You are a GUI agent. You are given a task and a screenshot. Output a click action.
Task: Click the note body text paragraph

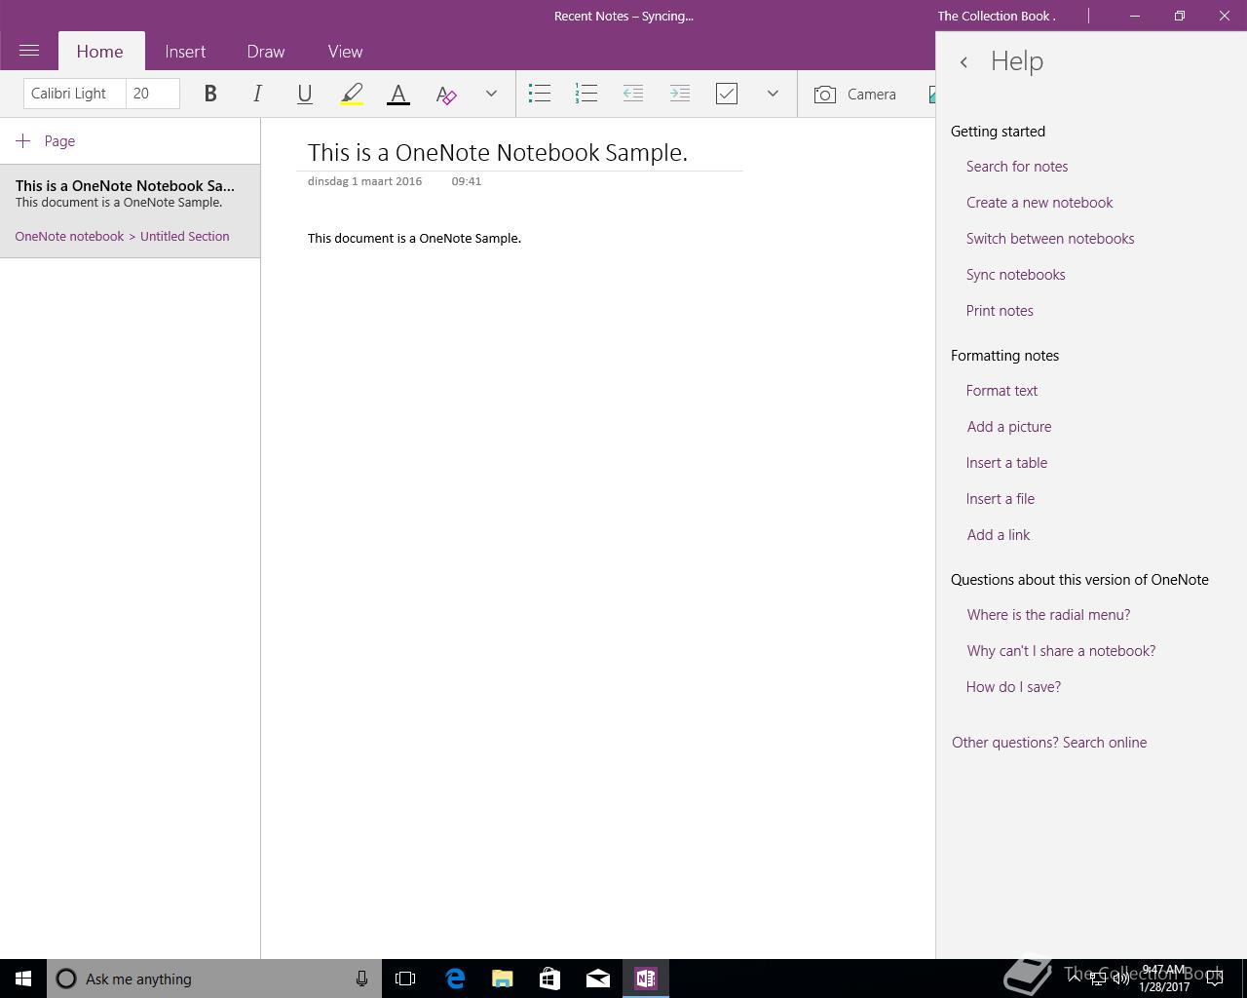tap(414, 238)
